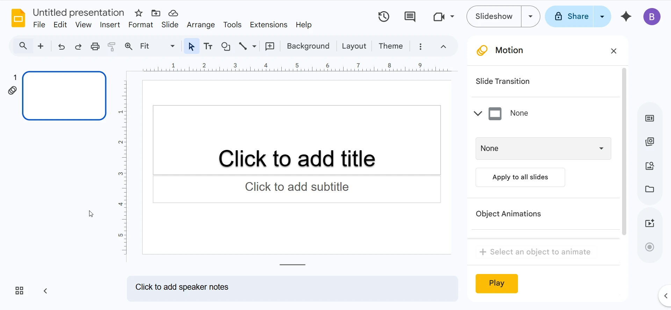Select the line drawing tool
The image size is (671, 310).
coord(243,46)
